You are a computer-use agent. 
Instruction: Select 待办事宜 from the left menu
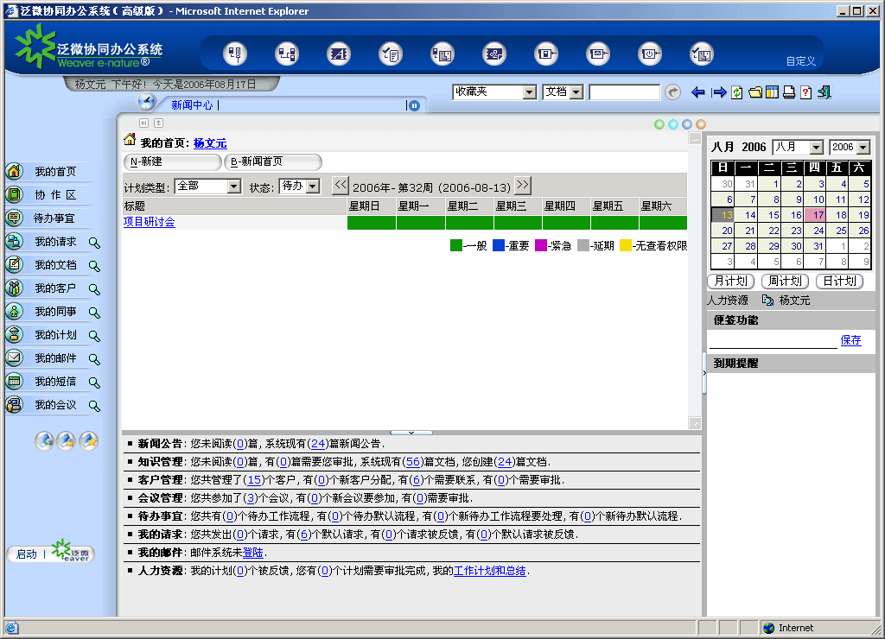pos(54,218)
